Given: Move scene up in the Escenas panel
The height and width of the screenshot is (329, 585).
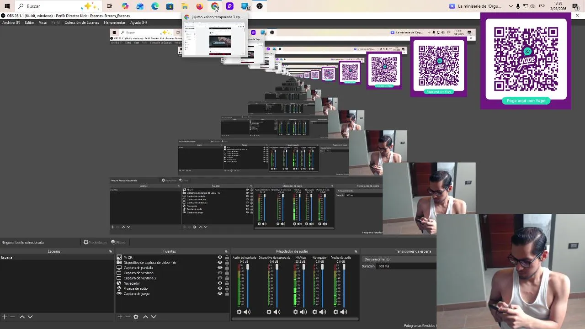Looking at the screenshot, I should click(x=22, y=317).
